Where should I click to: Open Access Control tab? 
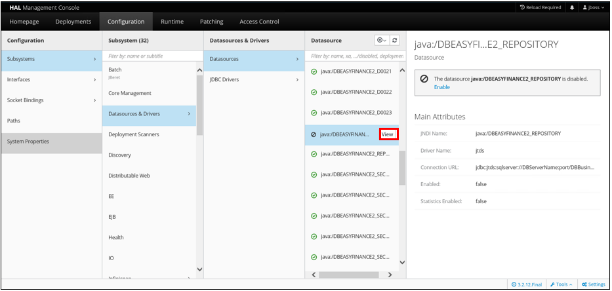(x=259, y=22)
